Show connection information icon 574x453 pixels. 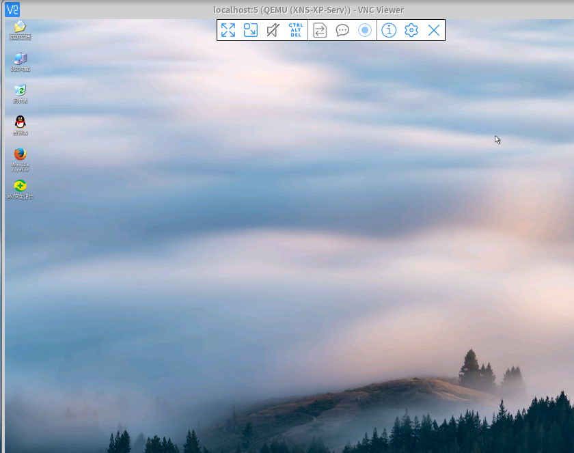tap(389, 30)
